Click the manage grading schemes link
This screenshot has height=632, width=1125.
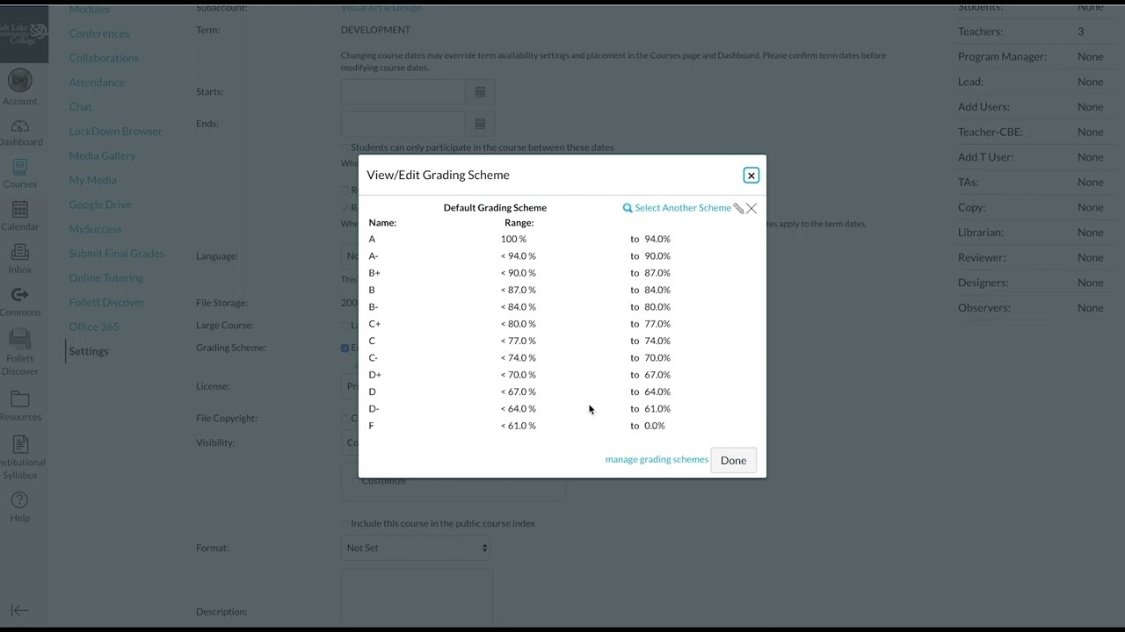click(657, 460)
